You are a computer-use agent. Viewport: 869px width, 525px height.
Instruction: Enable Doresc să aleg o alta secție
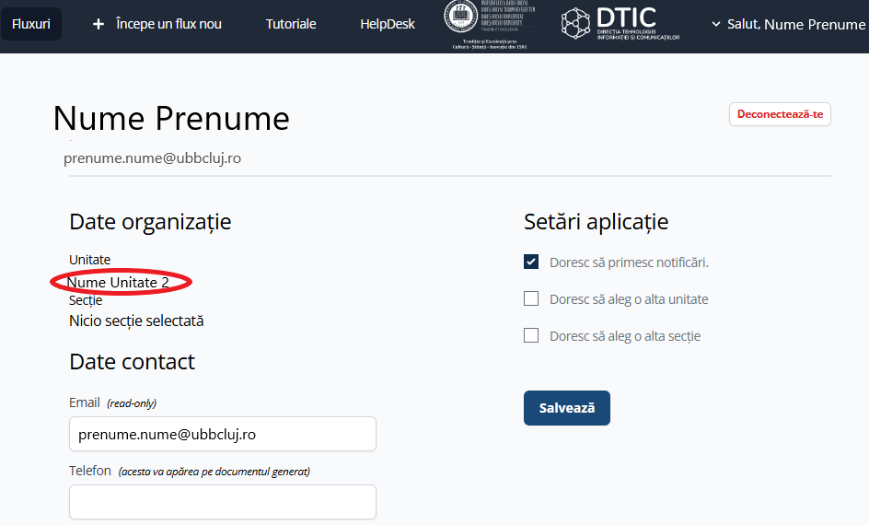point(531,336)
